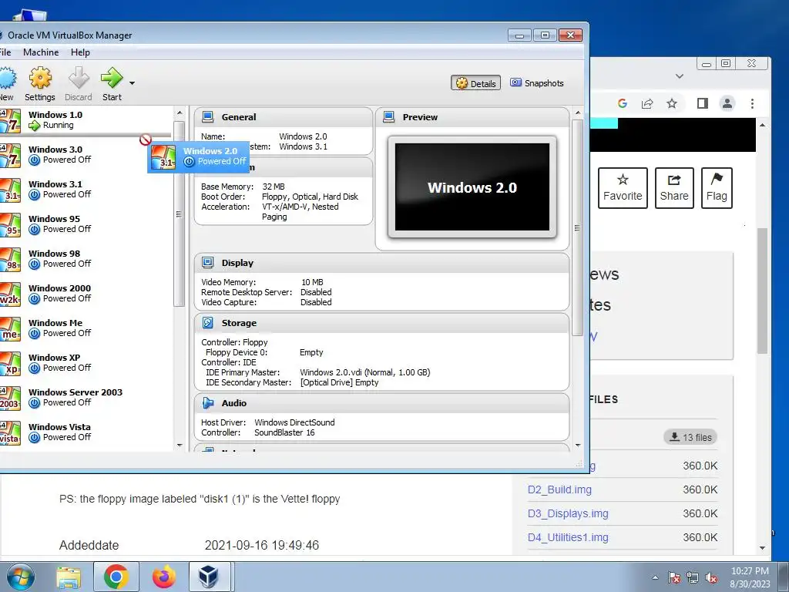Screen dimensions: 789x592
Task: Click the Windows 98 OS icon
Action: click(x=10, y=259)
